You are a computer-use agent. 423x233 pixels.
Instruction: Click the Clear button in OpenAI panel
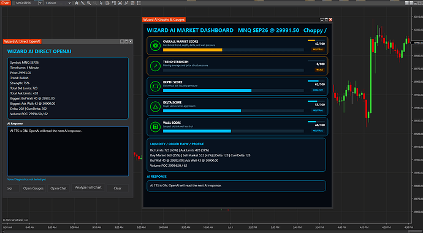point(118,188)
